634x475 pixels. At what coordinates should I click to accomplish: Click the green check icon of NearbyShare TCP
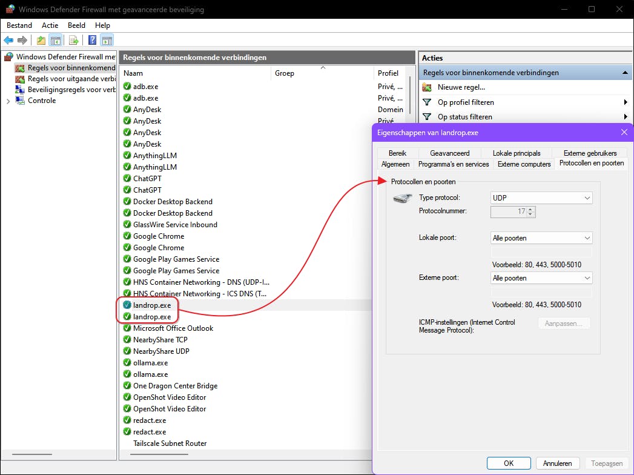pyautogui.click(x=127, y=340)
